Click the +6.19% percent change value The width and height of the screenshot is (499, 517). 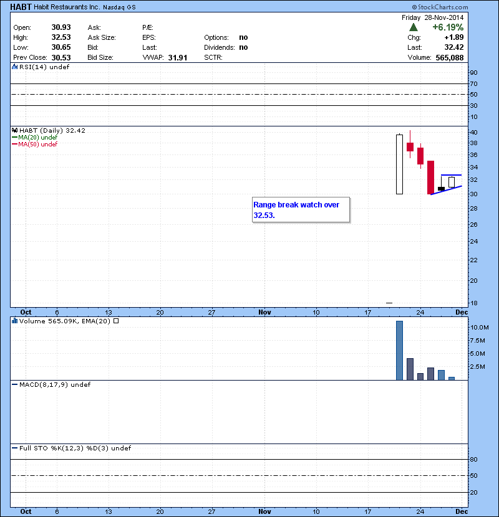[448, 27]
